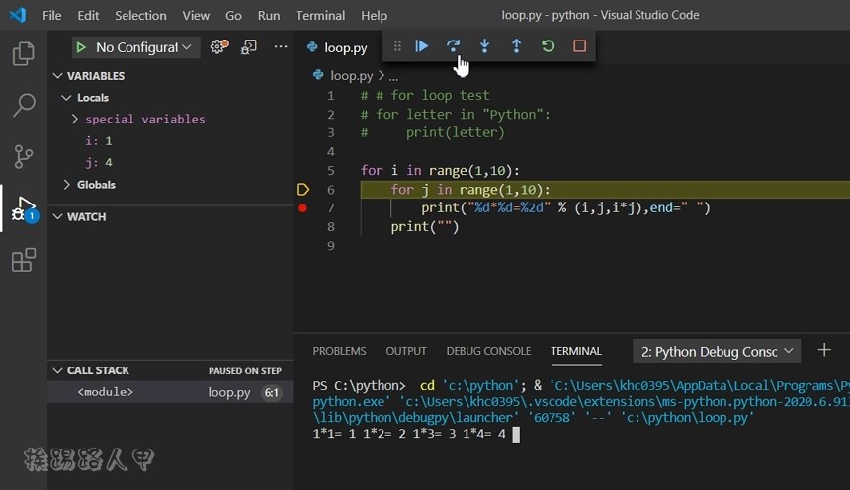Image resolution: width=850 pixels, height=490 pixels.
Task: Collapse the Locals section
Action: [67, 98]
